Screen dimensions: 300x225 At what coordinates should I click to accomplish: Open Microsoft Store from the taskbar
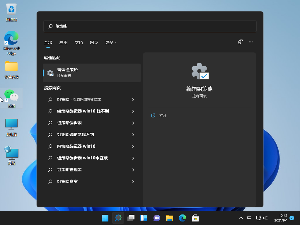(x=195, y=218)
